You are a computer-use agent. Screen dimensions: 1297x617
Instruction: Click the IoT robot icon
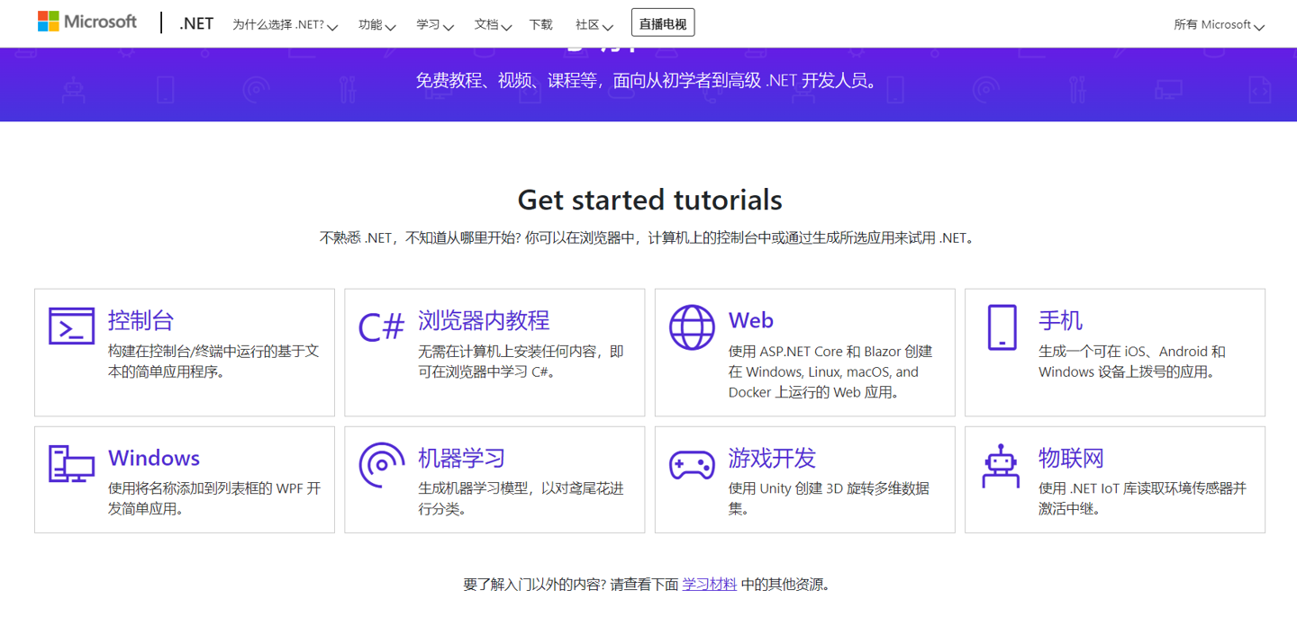pyautogui.click(x=1001, y=465)
